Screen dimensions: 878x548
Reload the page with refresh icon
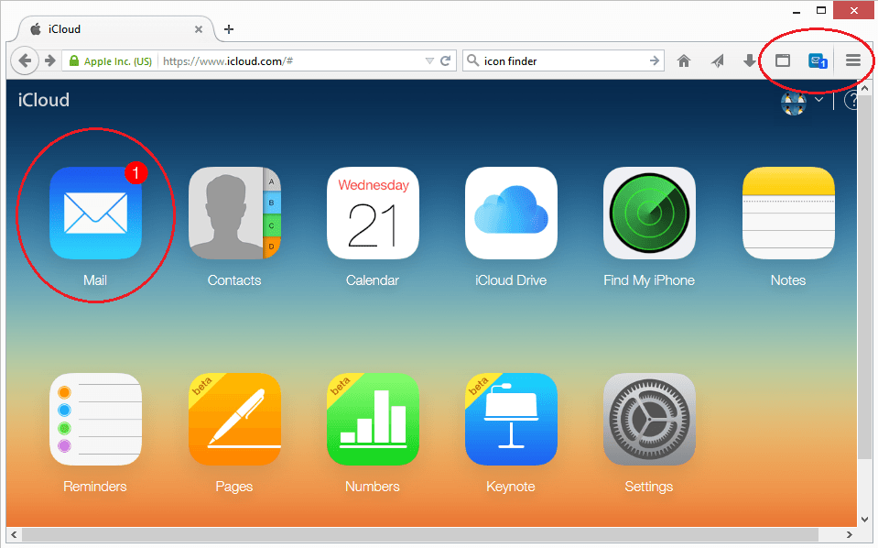tap(446, 60)
